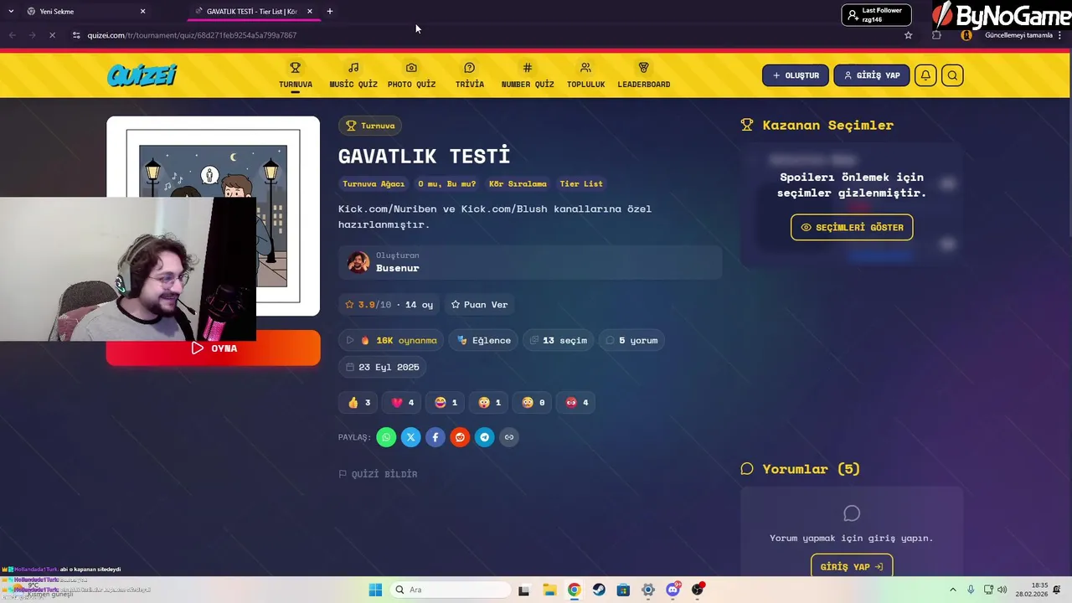Click the Giriş Yap header button

coord(871,75)
